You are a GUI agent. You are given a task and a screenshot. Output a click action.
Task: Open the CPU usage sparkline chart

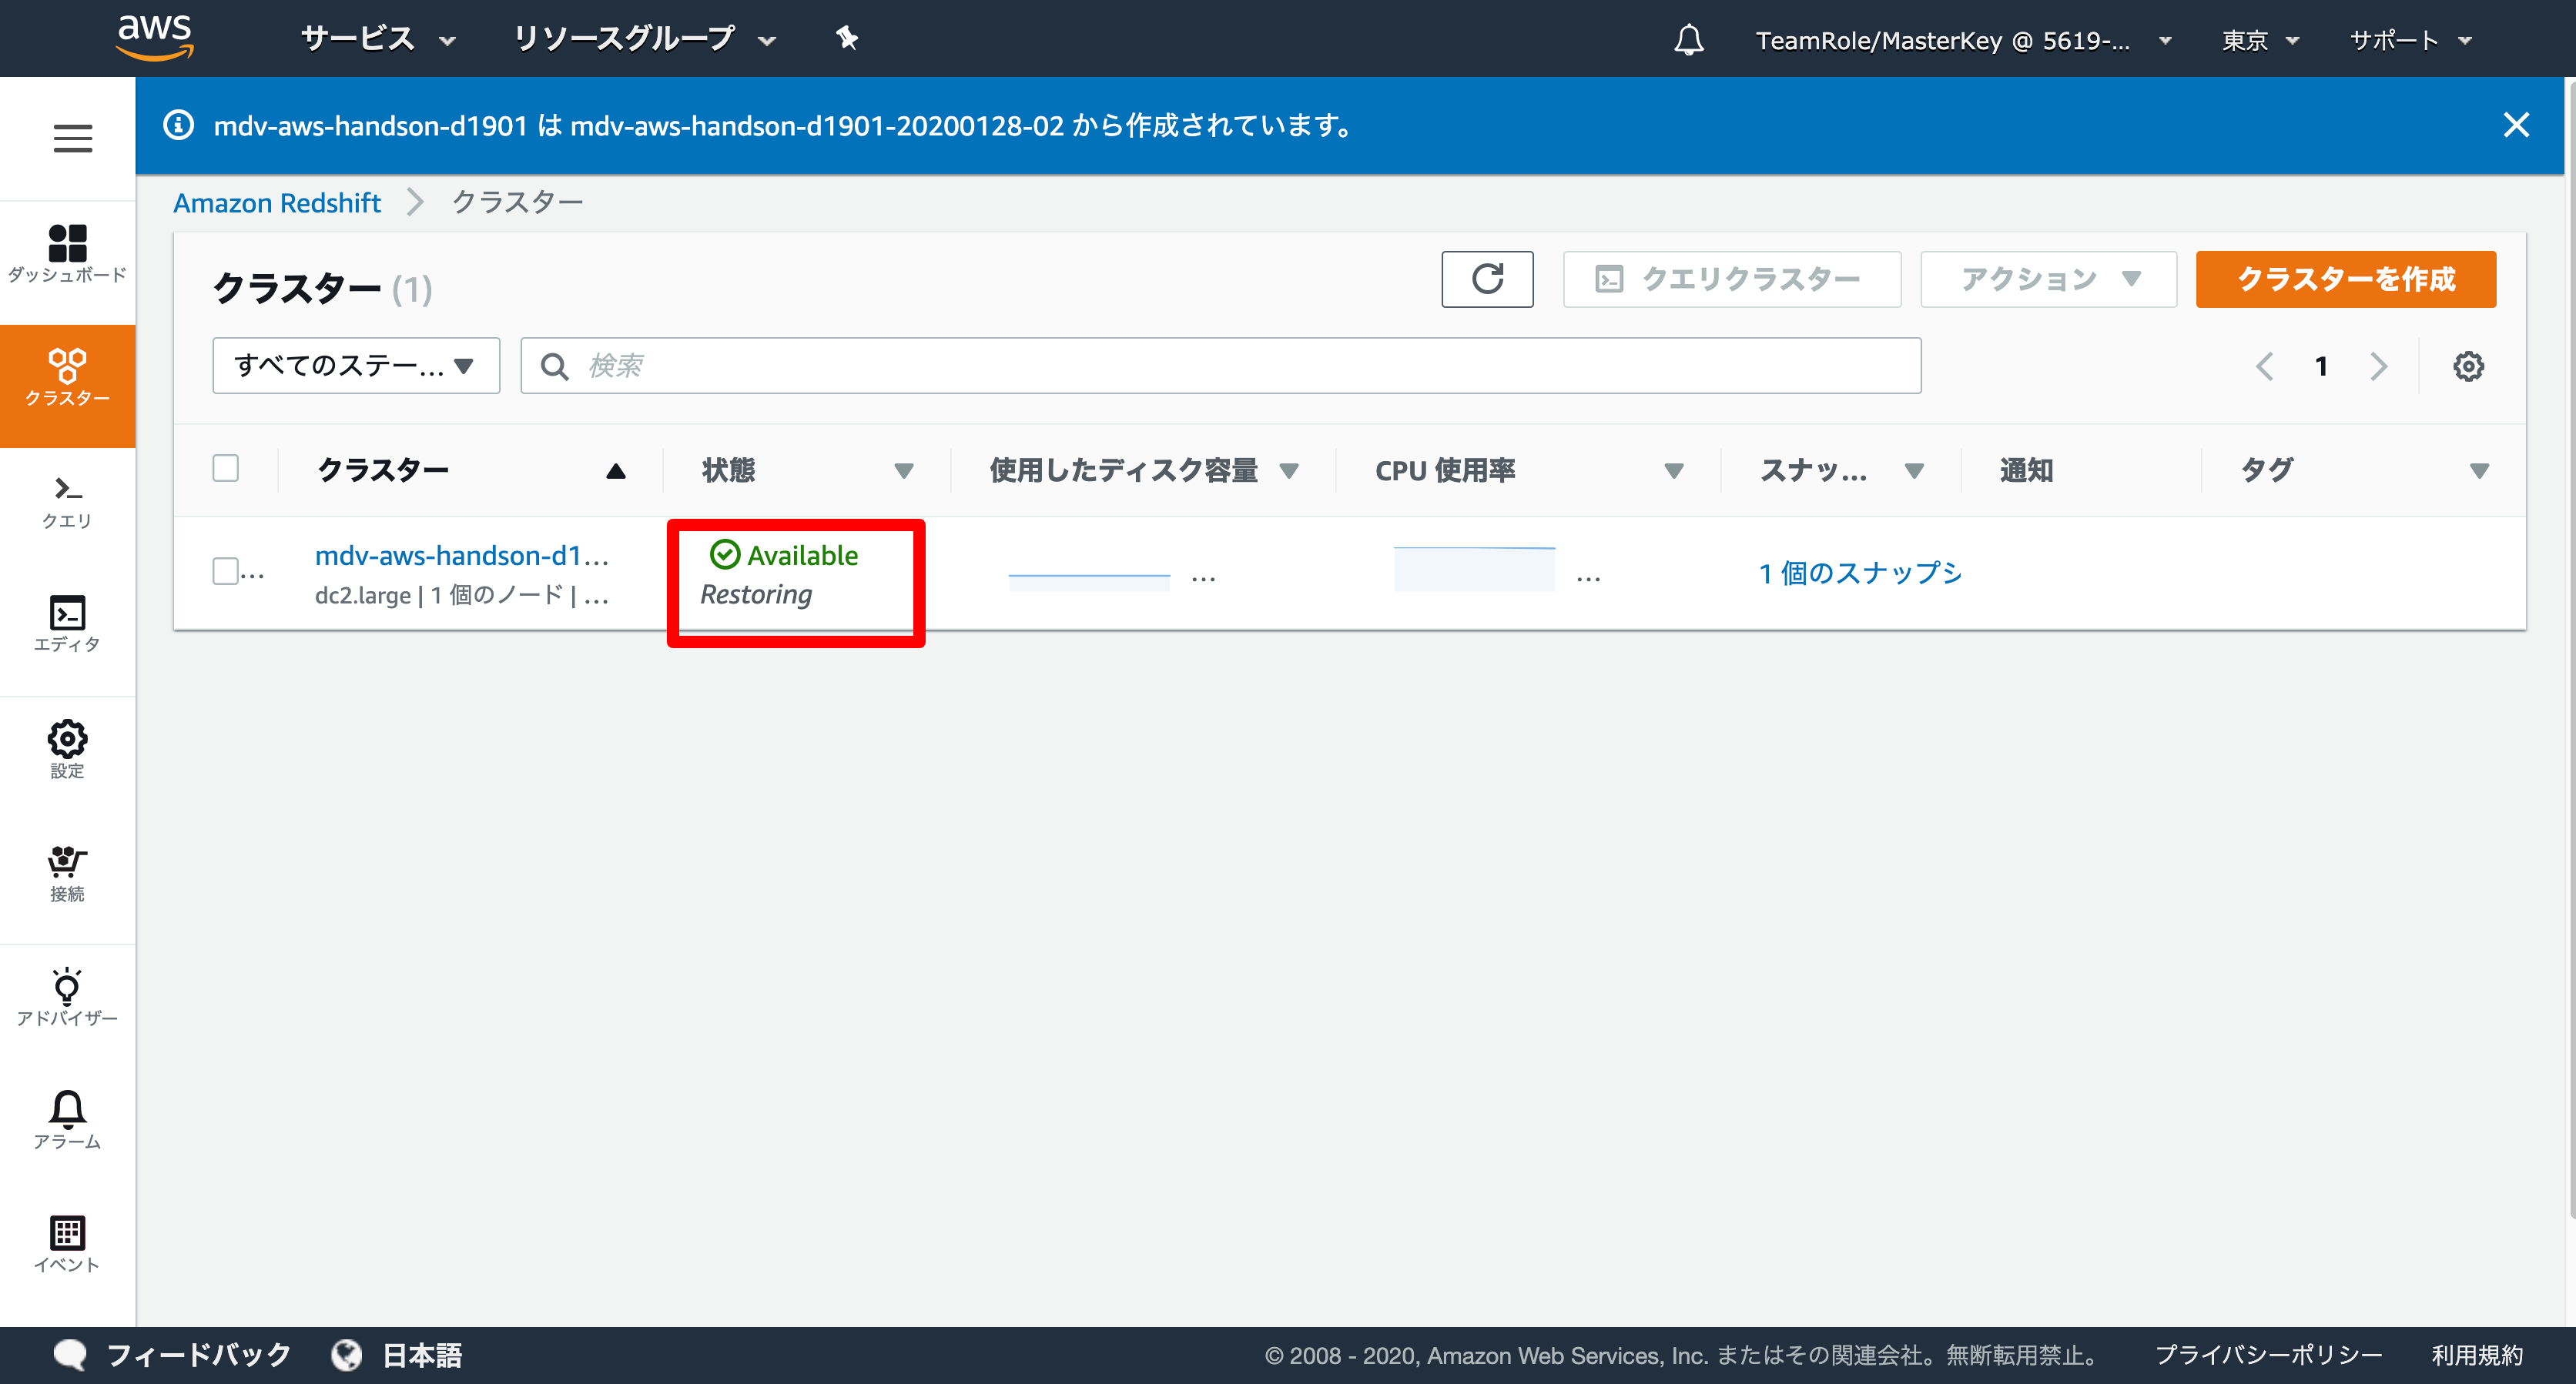point(1474,569)
